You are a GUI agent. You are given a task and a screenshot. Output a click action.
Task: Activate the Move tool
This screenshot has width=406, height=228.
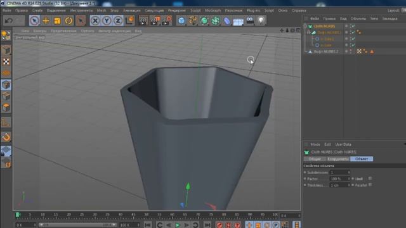pyautogui.click(x=46, y=20)
